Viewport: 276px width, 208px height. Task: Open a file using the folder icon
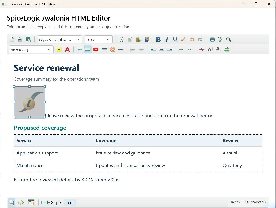point(20,39)
